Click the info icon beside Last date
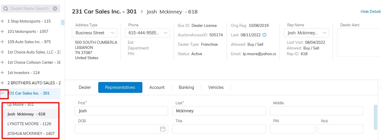 264,35
